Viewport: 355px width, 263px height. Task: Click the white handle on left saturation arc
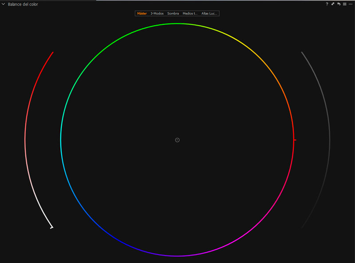52,228
